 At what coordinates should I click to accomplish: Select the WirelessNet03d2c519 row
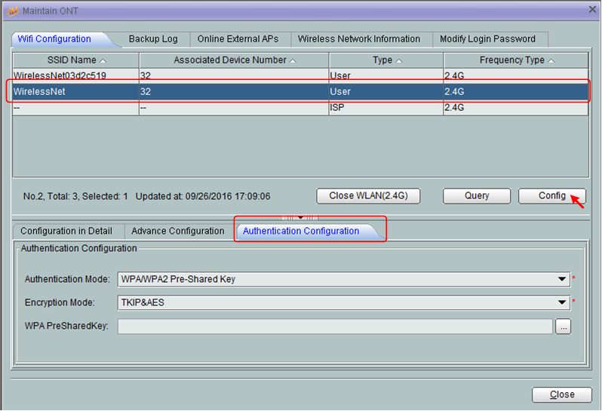[x=75, y=75]
